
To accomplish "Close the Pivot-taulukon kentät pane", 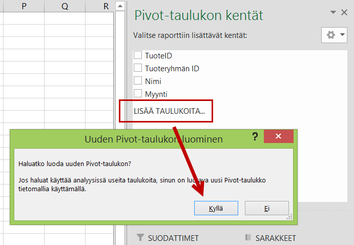I will (346, 12).
